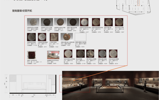
Task: Open the dark red seal photo numbered 1207
Action: (x=32, y=55)
